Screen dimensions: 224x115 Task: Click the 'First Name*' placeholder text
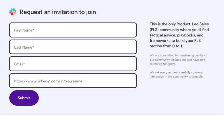[x=24, y=30]
